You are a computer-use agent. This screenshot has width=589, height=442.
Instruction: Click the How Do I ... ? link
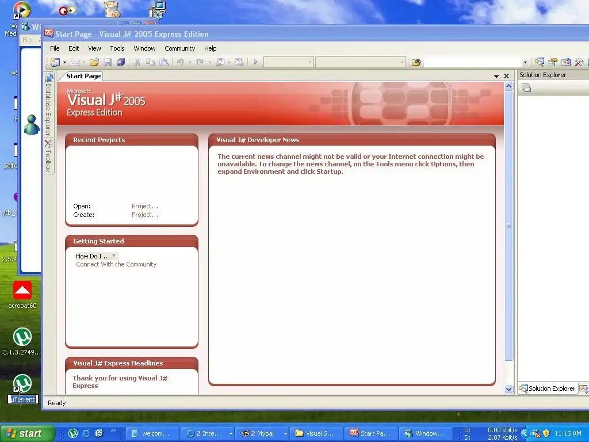coord(95,256)
